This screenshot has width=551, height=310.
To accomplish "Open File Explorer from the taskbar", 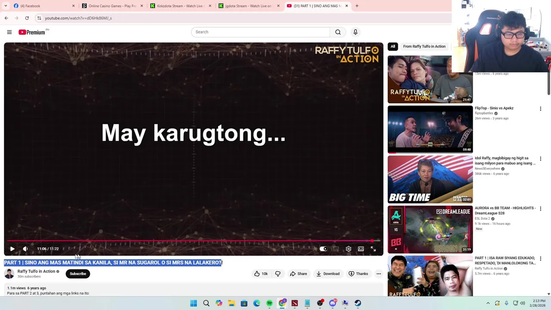I will [232, 303].
